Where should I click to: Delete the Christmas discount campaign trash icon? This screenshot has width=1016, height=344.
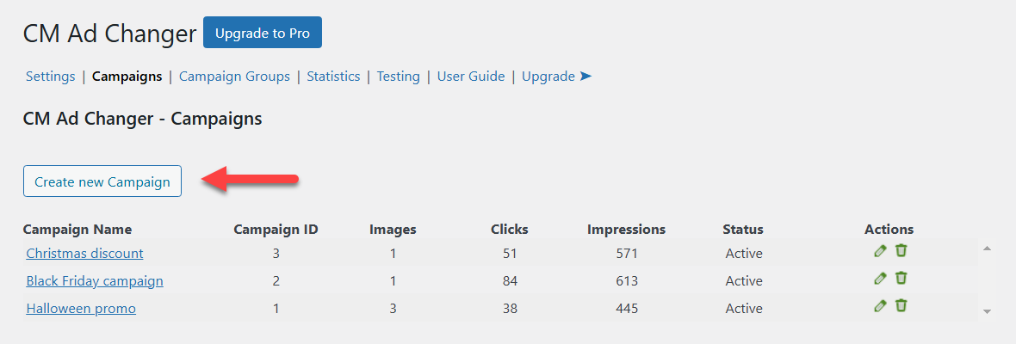click(x=901, y=250)
